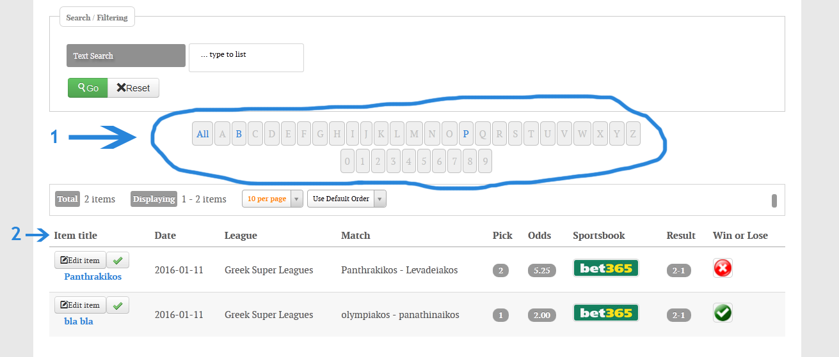The height and width of the screenshot is (357, 839).
Task: Click the small grey handle at toolbar right
Action: click(774, 201)
